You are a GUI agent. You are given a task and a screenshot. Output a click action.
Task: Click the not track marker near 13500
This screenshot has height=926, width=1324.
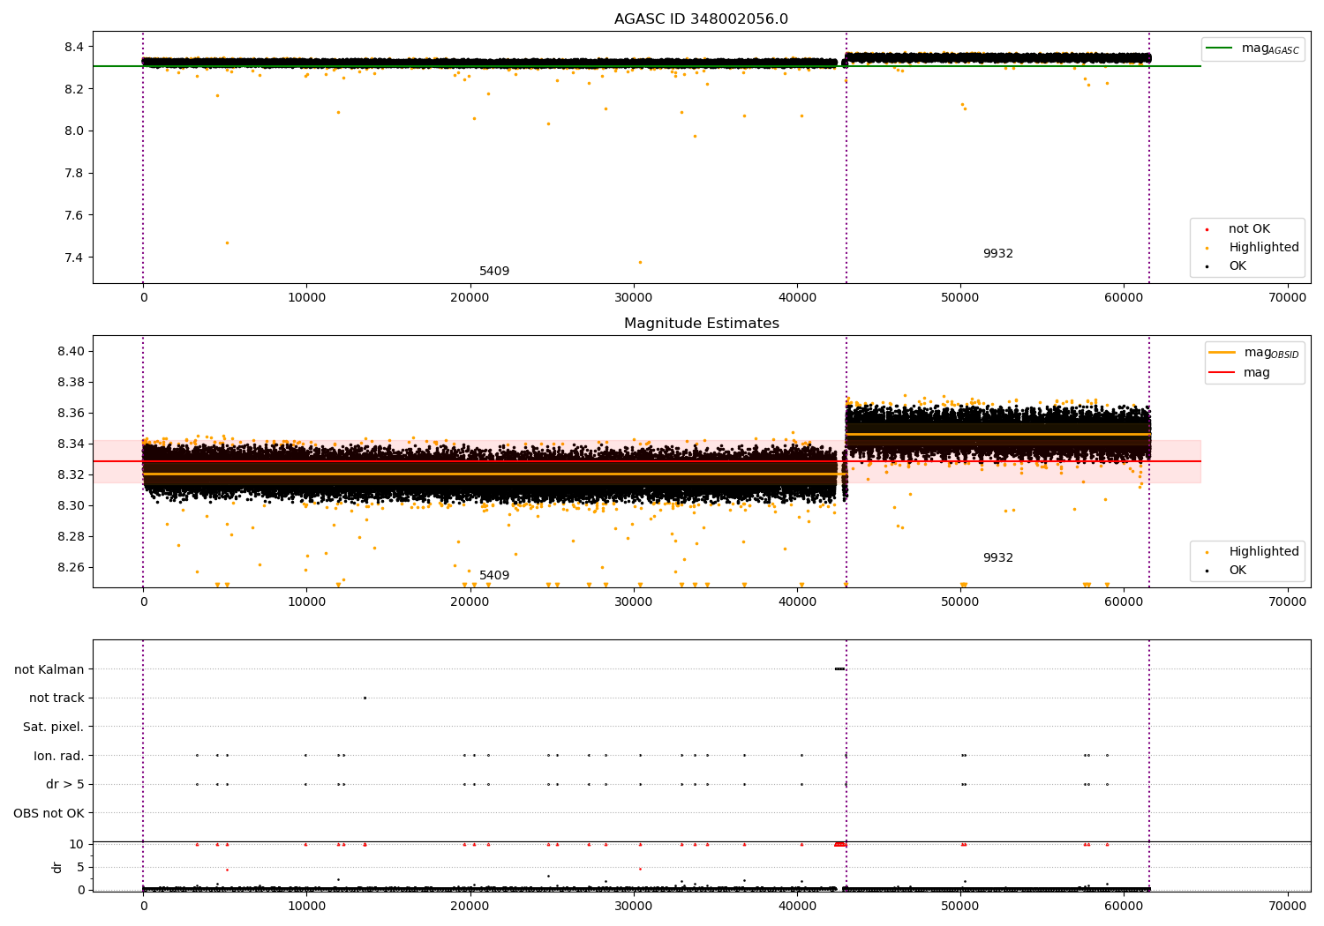click(x=365, y=698)
